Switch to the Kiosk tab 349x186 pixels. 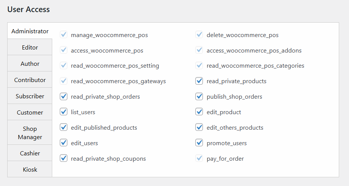pos(30,170)
